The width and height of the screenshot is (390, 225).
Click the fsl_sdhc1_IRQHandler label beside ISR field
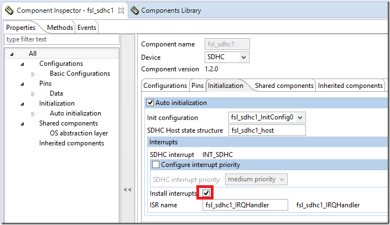point(328,205)
